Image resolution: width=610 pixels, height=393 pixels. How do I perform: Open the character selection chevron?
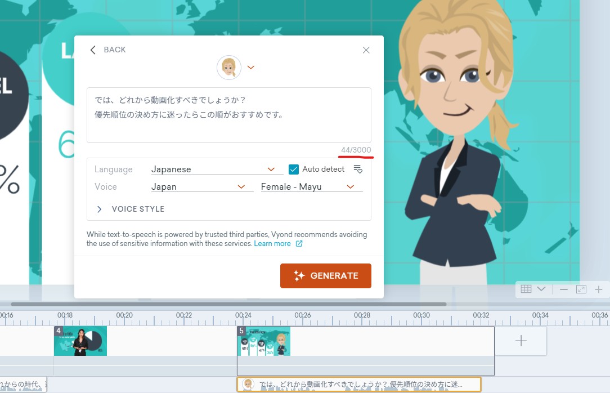[x=251, y=68]
